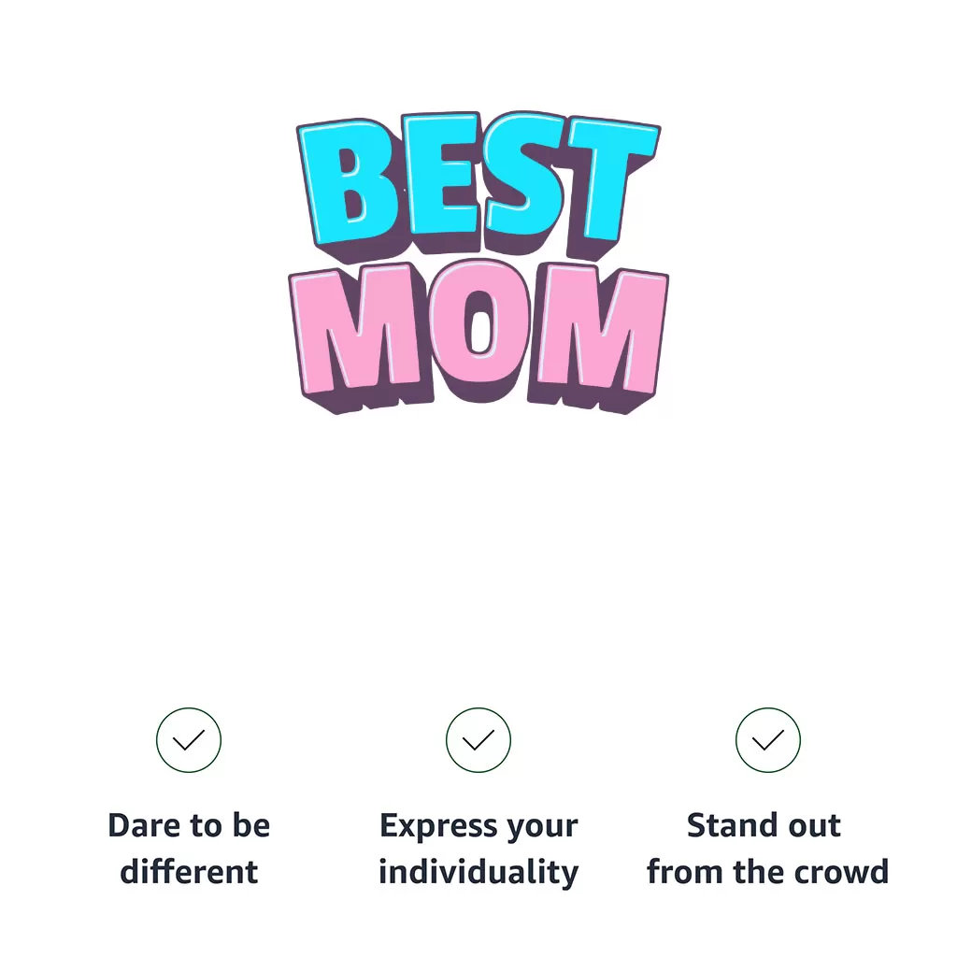Click the checkmark above Stand out from the crowd
957x957 pixels.
[768, 740]
